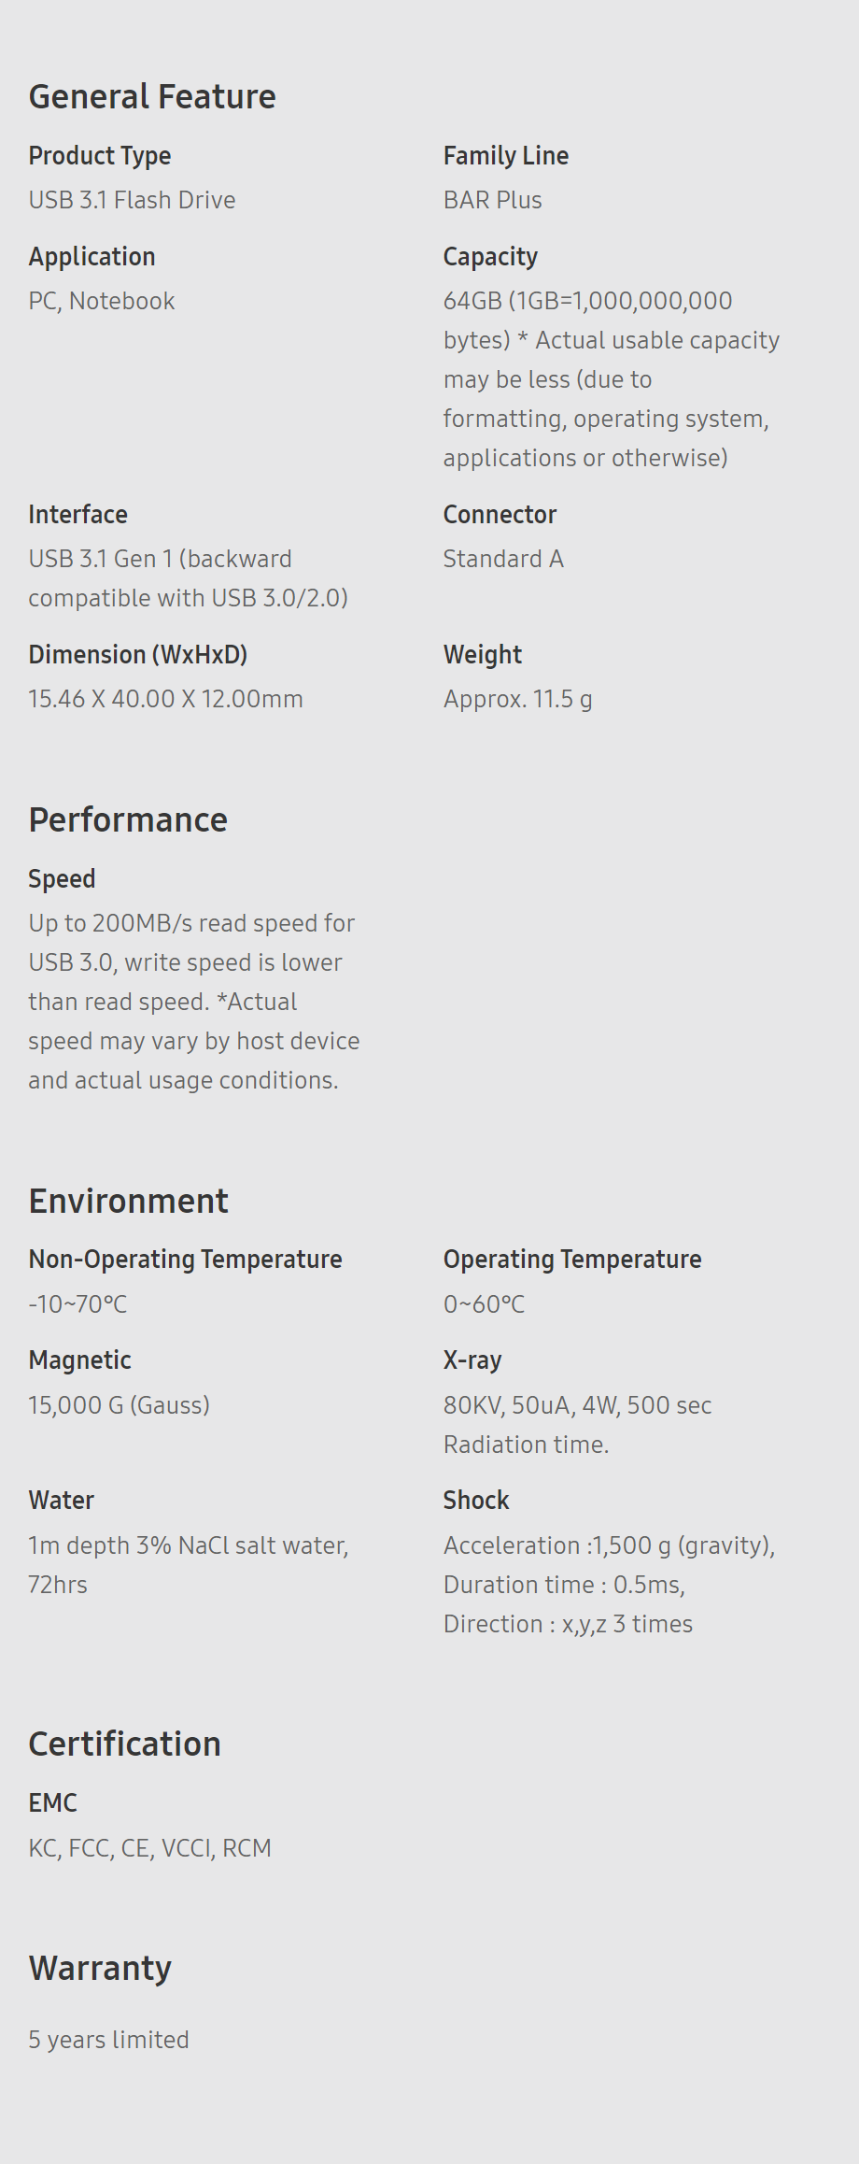This screenshot has height=2164, width=859.
Task: Select the Family Line label
Action: tap(506, 156)
